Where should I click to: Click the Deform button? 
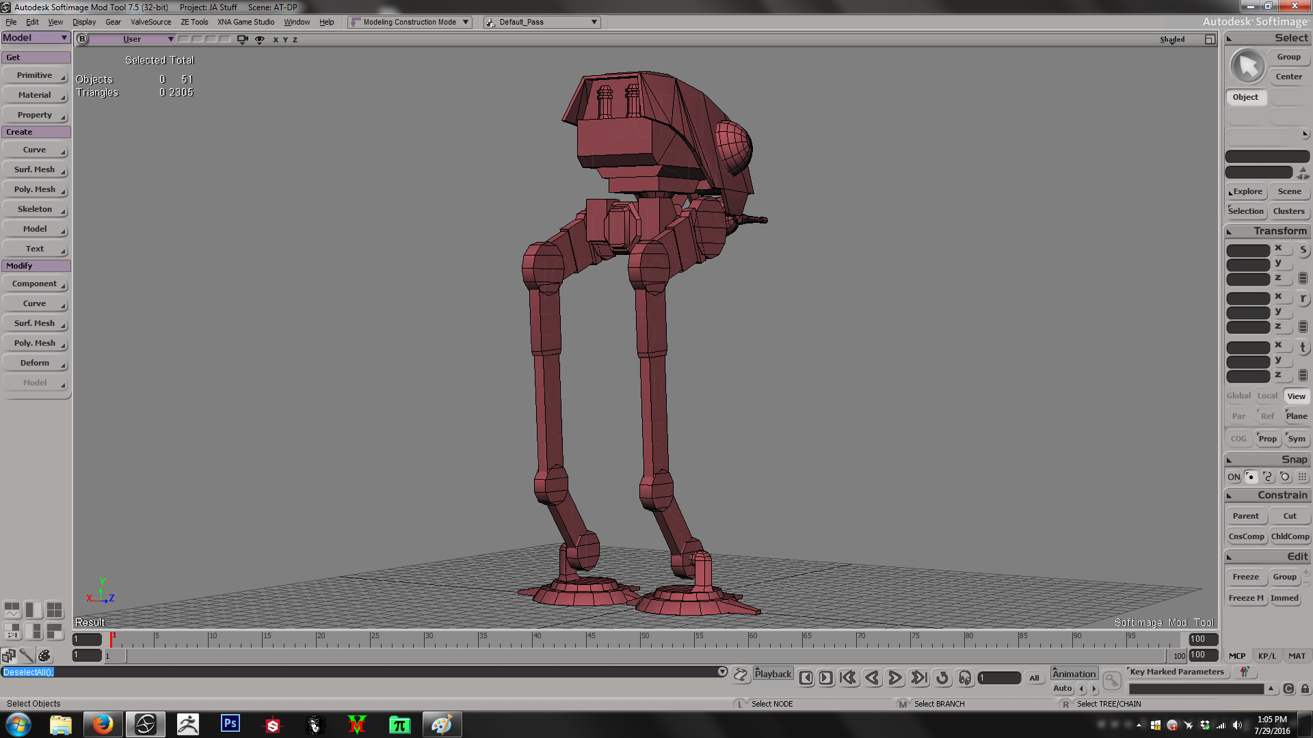[35, 363]
